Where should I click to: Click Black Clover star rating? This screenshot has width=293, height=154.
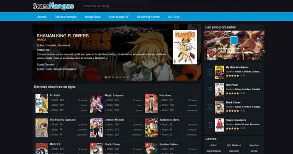232,111
